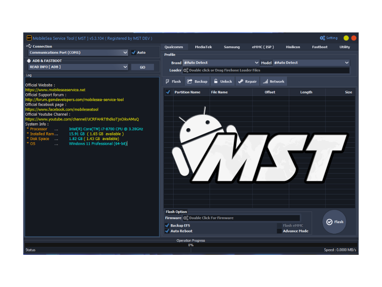Open the YouTube channel link
The image size is (382, 287).
point(82,119)
